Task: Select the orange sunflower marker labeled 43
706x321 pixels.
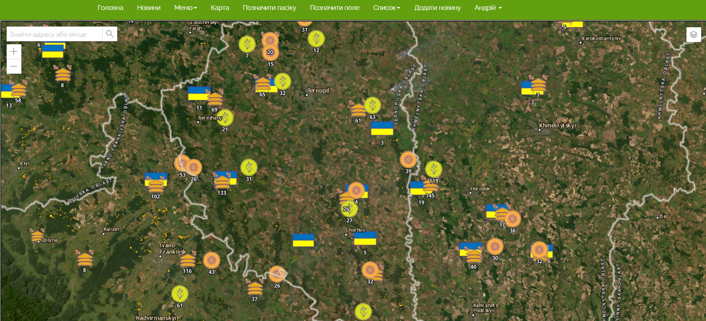Action: tap(212, 261)
